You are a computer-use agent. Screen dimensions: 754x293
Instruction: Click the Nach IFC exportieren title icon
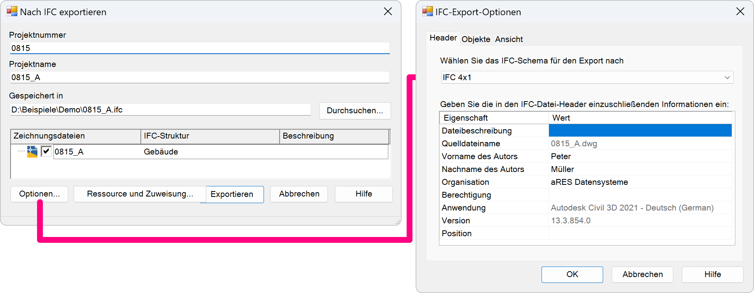(12, 12)
